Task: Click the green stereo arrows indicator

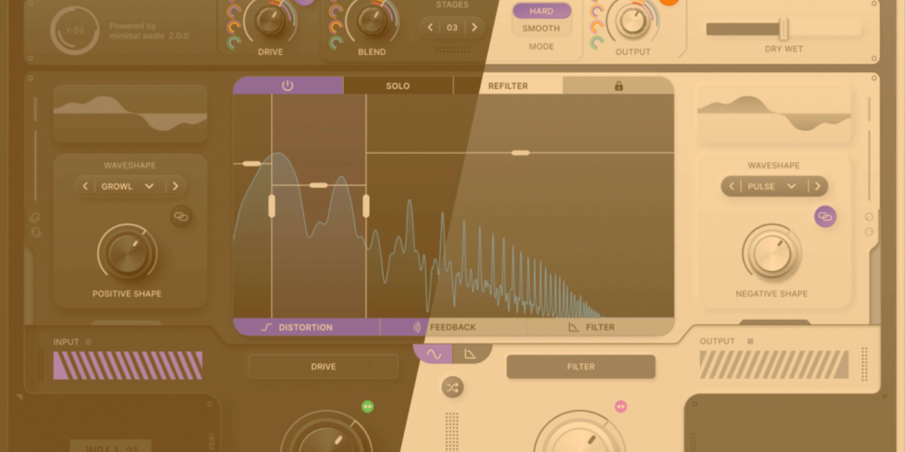Action: (x=368, y=406)
